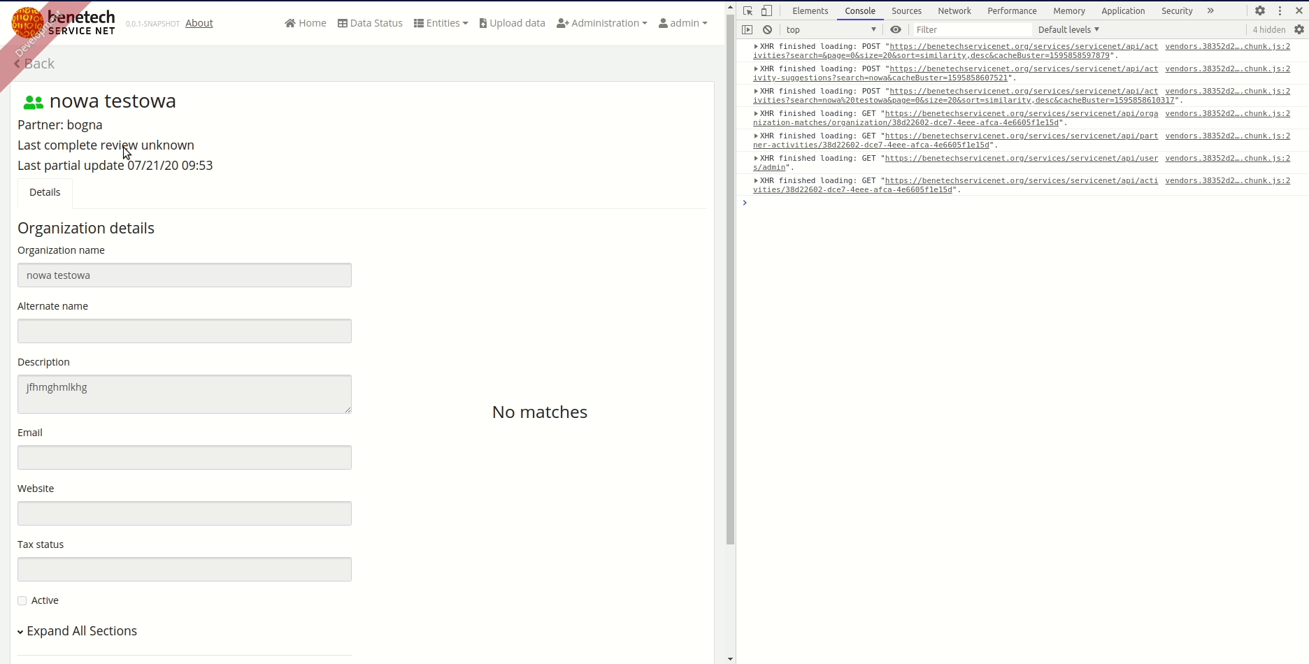Enable the Active checkbox

[22, 600]
